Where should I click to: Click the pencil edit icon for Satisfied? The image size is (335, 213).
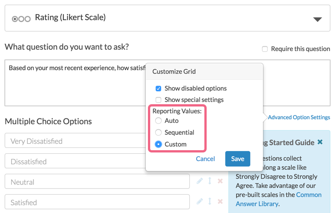pyautogui.click(x=200, y=201)
